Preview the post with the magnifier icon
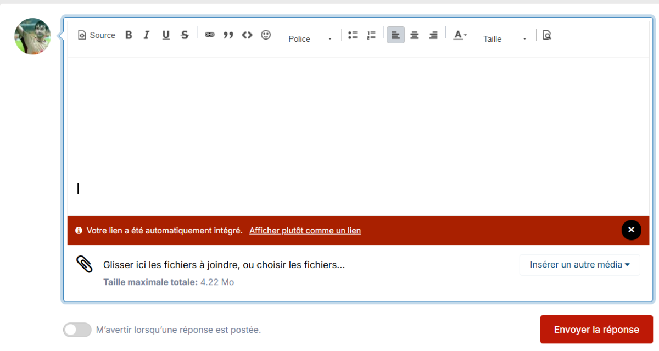659x351 pixels. coord(546,35)
